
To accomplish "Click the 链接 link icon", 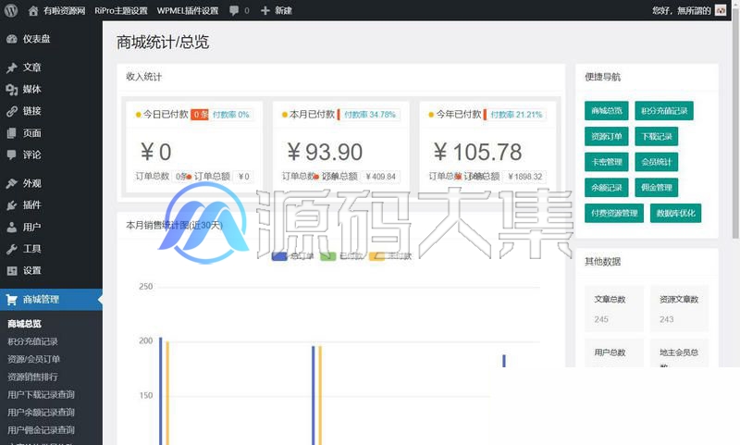I will tap(12, 111).
